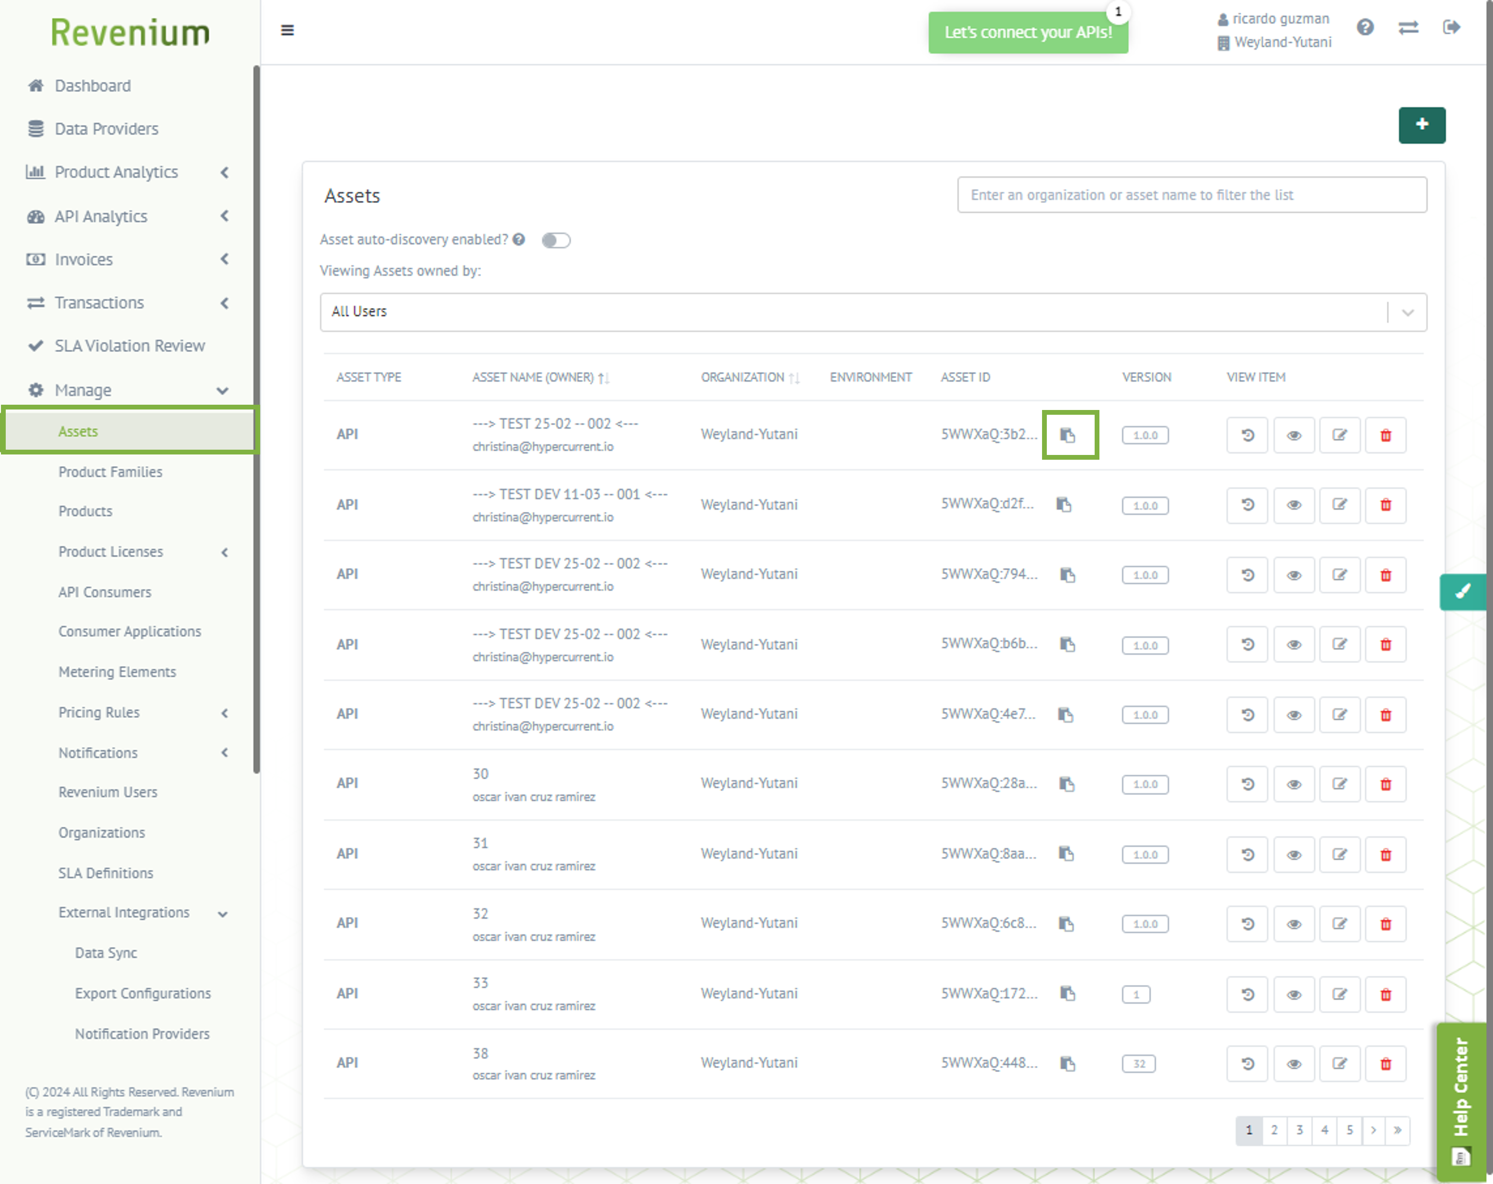Go to Organizations menu item
This screenshot has width=1493, height=1184.
click(101, 832)
